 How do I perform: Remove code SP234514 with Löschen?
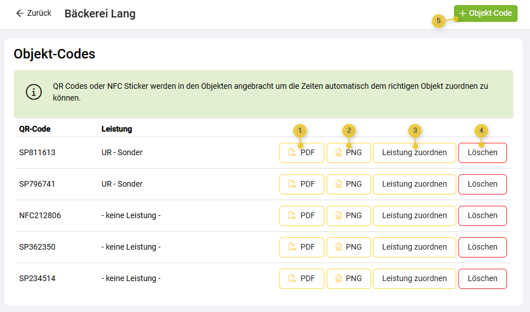point(483,279)
